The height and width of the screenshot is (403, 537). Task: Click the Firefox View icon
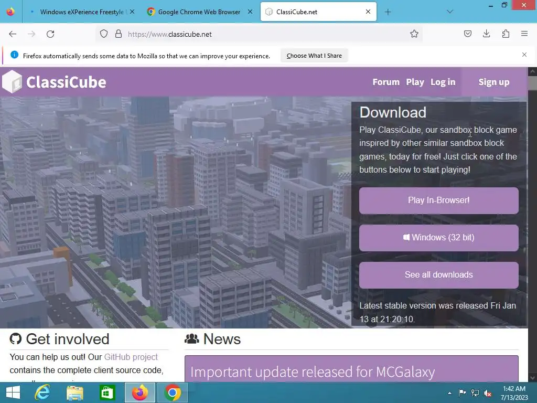[10, 12]
